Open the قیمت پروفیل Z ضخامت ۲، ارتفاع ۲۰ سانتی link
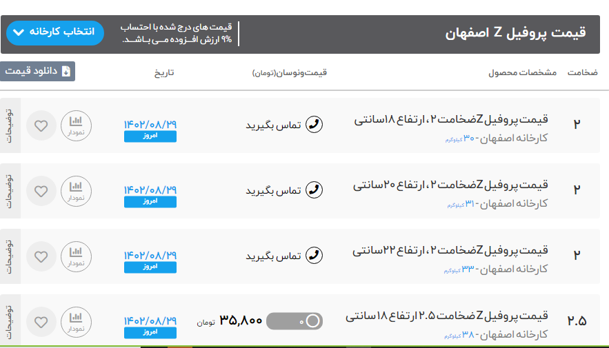This screenshot has height=348, width=609. pos(450,185)
